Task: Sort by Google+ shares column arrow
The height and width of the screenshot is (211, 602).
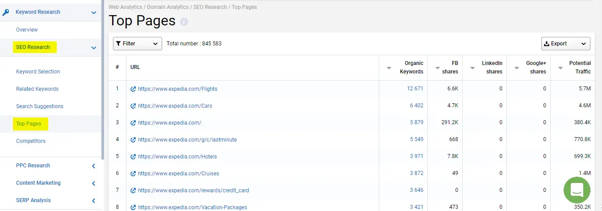Action: coord(517,68)
